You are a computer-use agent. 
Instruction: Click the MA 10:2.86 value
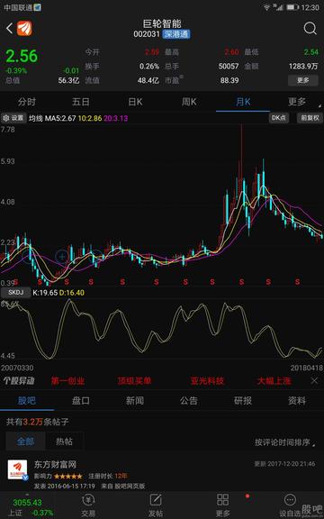(x=90, y=118)
